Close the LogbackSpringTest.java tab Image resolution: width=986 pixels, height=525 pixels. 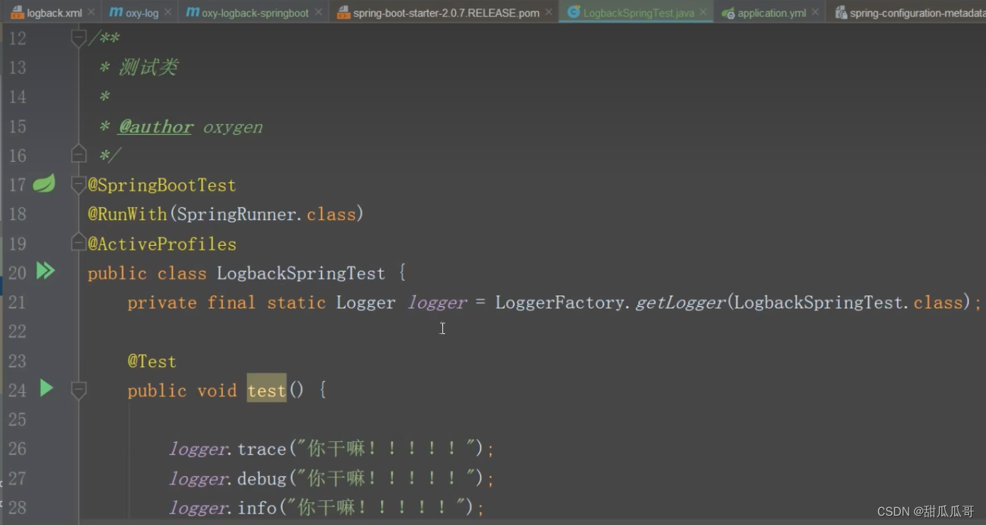point(703,13)
